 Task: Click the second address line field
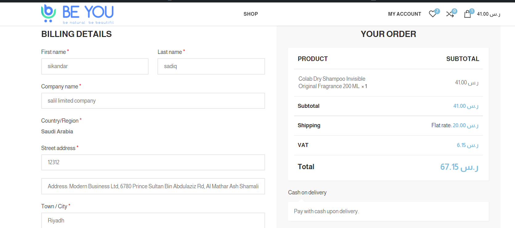[153, 186]
